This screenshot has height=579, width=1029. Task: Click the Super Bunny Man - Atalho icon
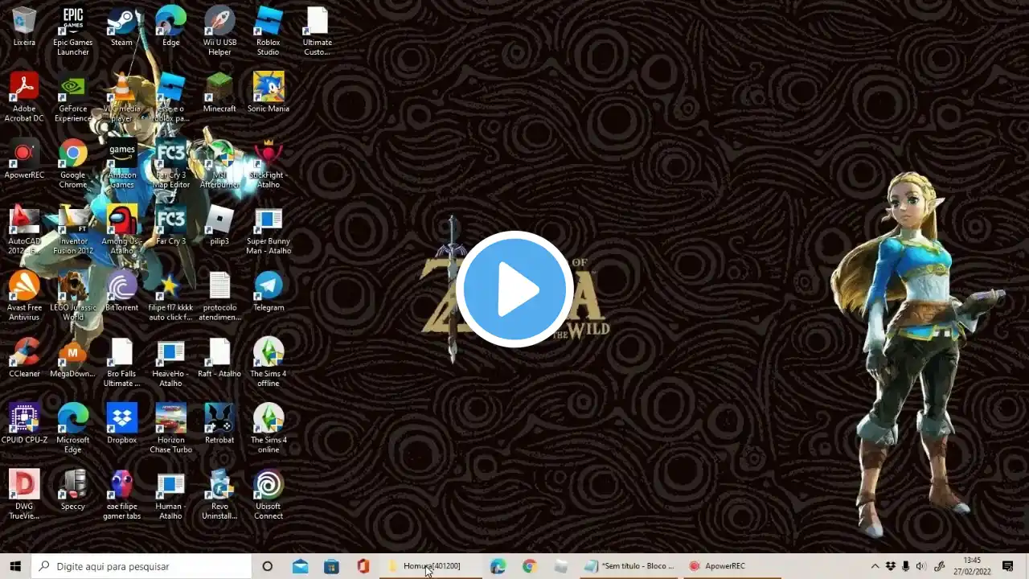[269, 230]
